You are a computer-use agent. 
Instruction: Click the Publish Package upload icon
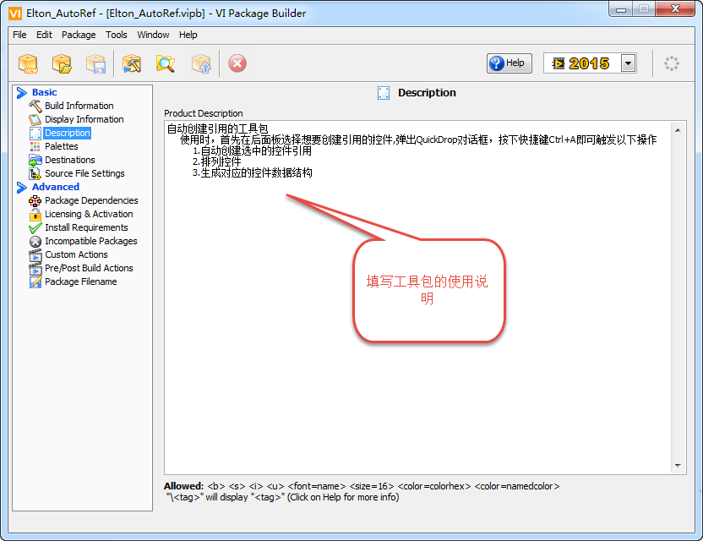[201, 63]
